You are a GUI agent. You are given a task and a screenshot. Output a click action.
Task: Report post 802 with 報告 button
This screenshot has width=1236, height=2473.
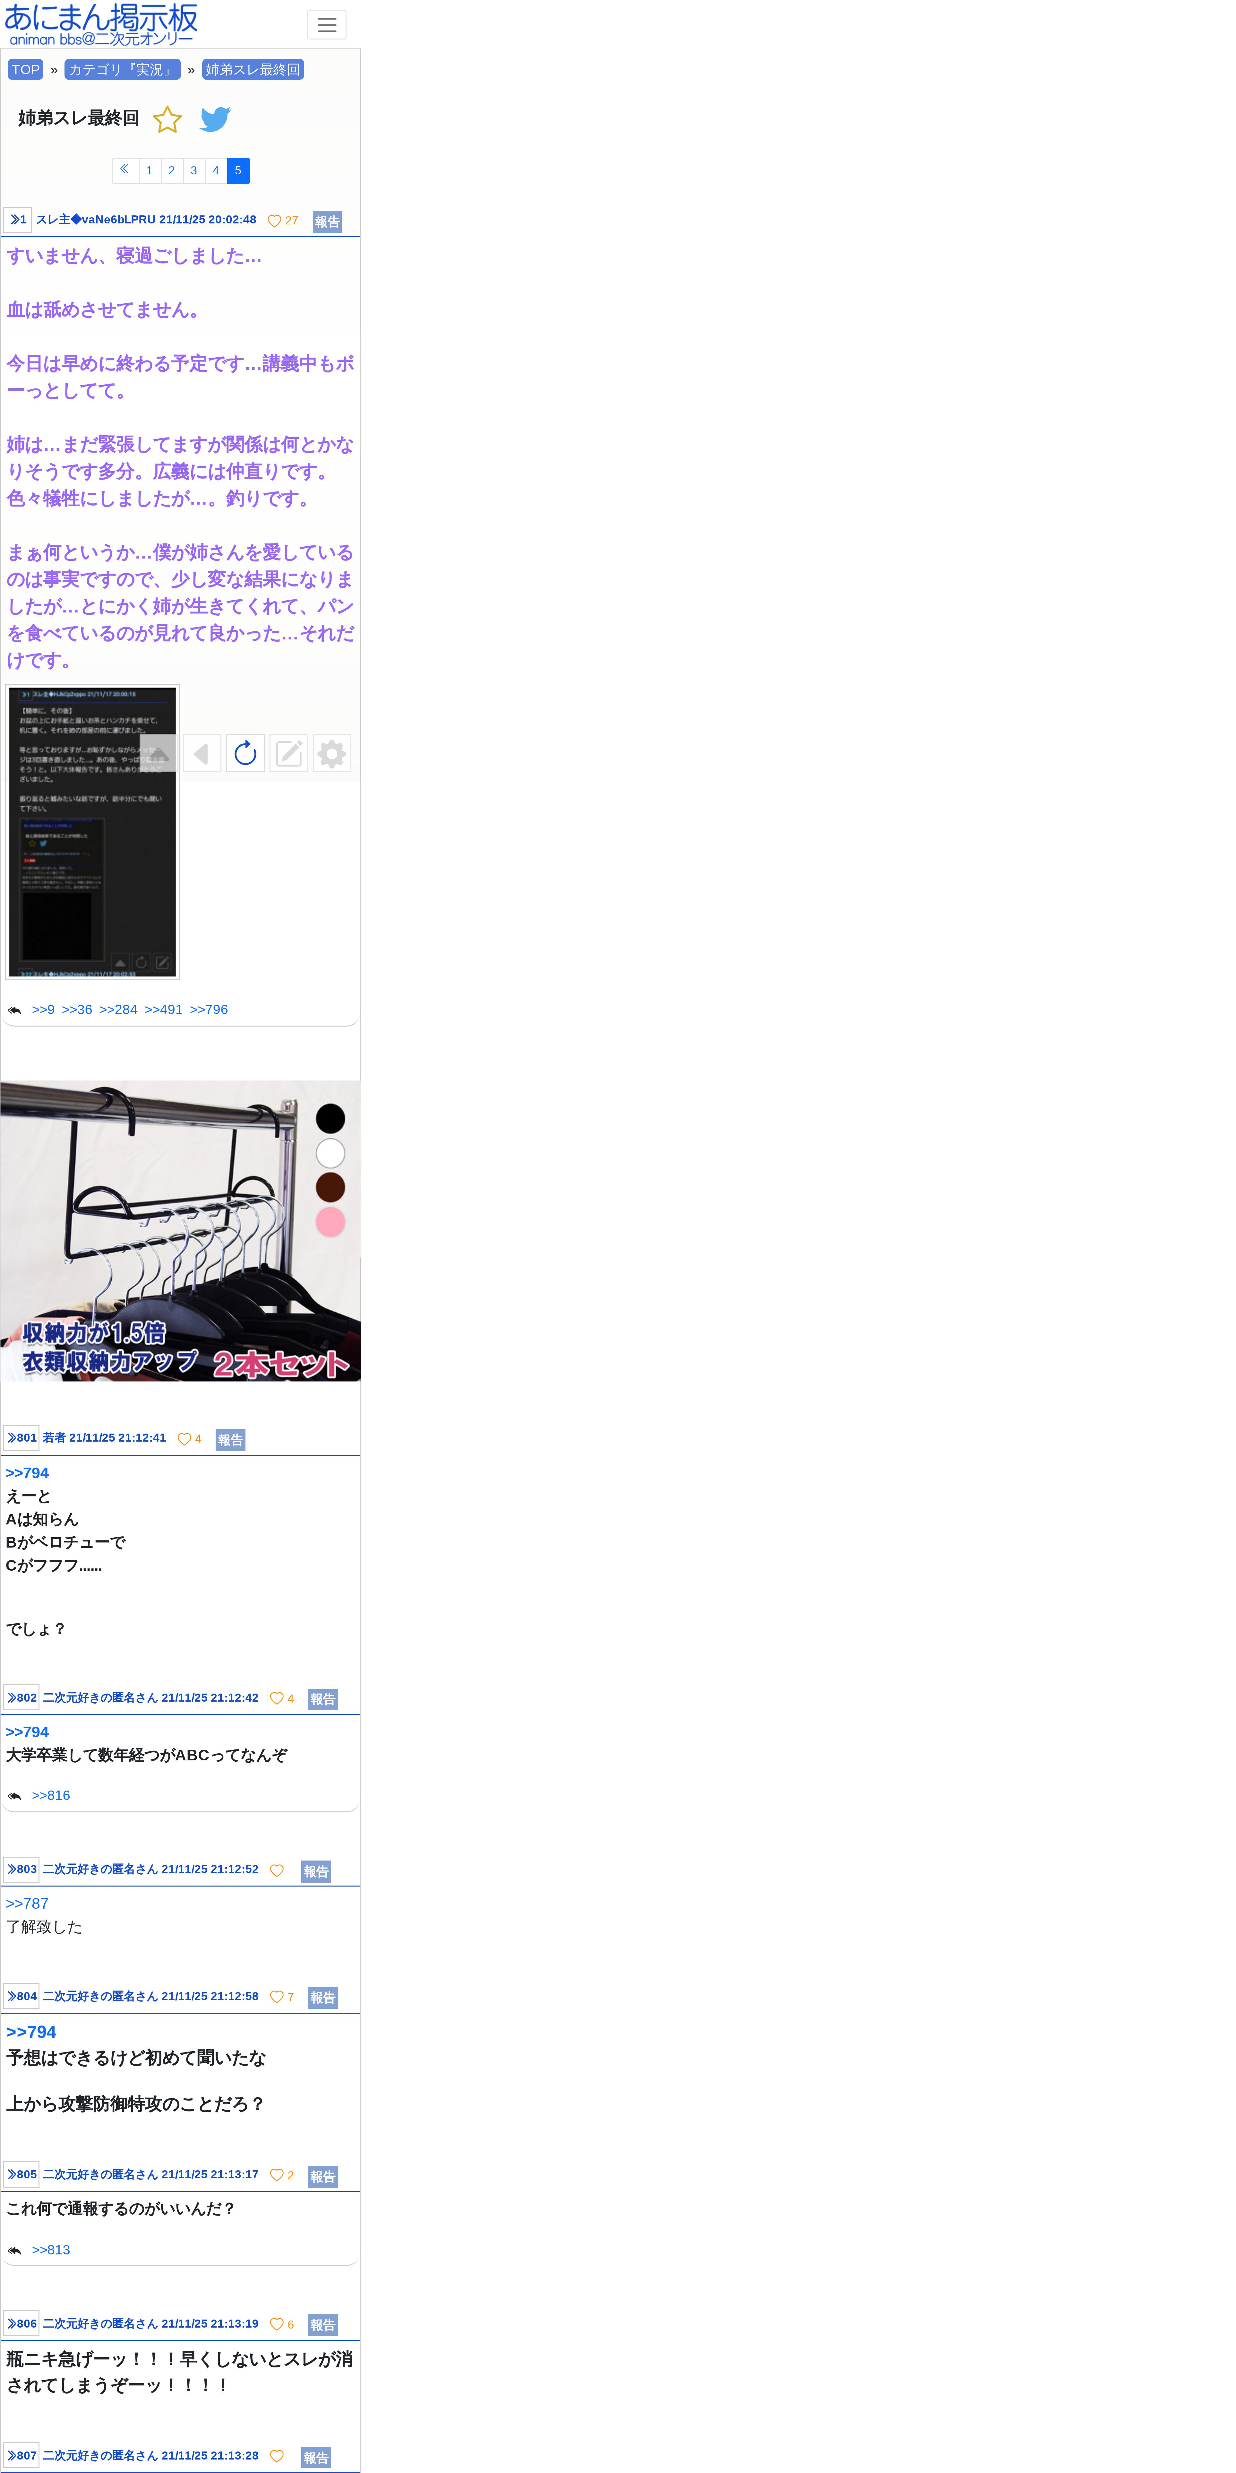[322, 1699]
